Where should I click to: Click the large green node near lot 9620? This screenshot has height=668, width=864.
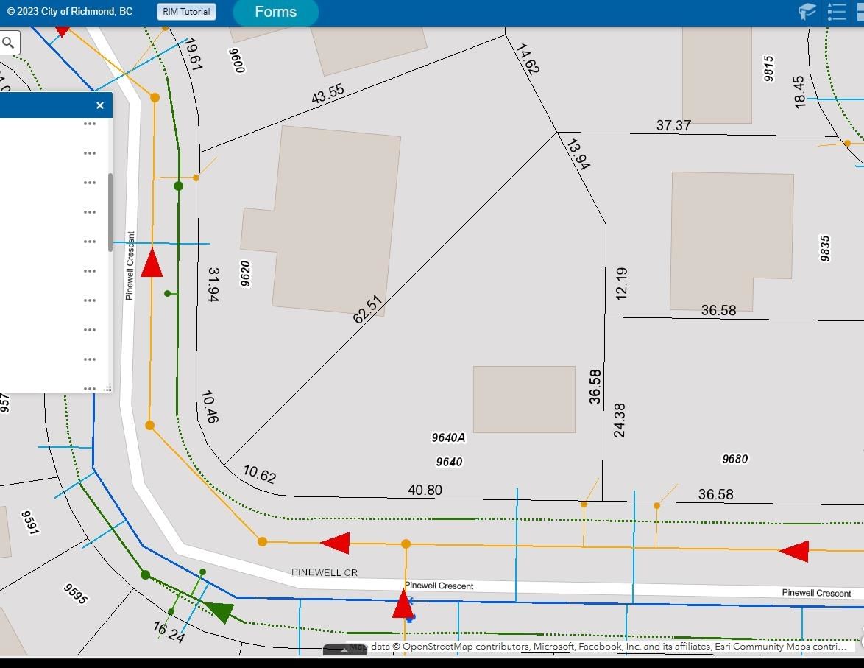178,186
